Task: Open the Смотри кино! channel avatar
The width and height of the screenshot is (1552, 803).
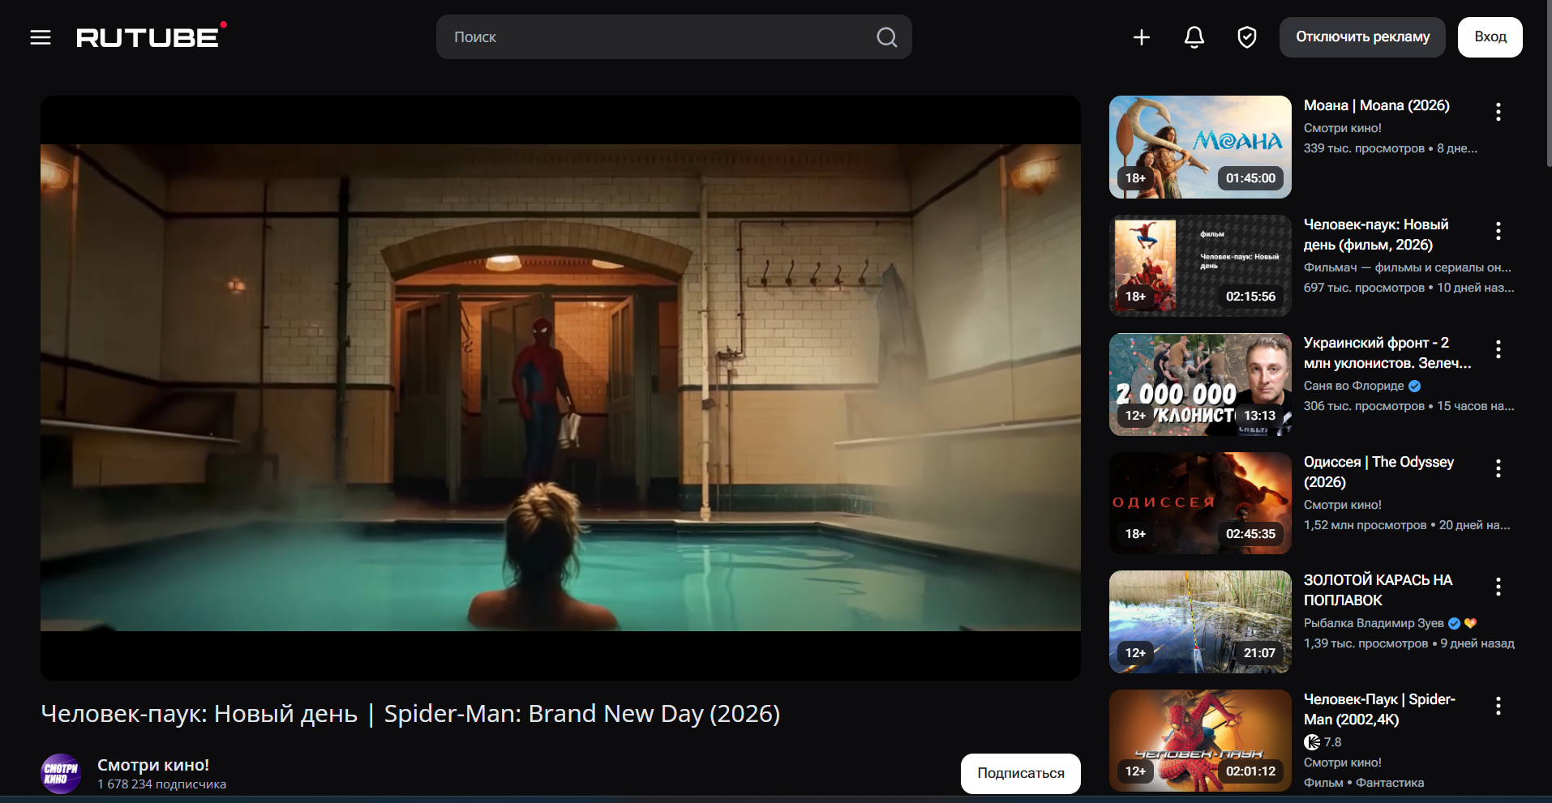Action: pos(61,773)
